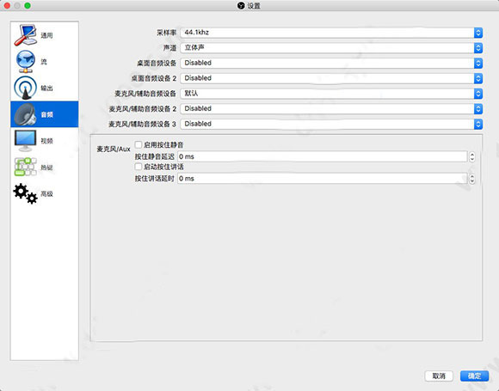Select the 流 stream globe icon
The width and height of the screenshot is (499, 391).
(26, 61)
